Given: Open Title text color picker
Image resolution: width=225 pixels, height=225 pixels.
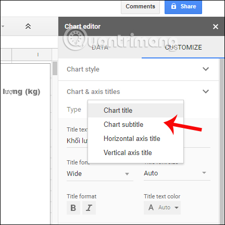Looking at the screenshot, I should 162,208.
